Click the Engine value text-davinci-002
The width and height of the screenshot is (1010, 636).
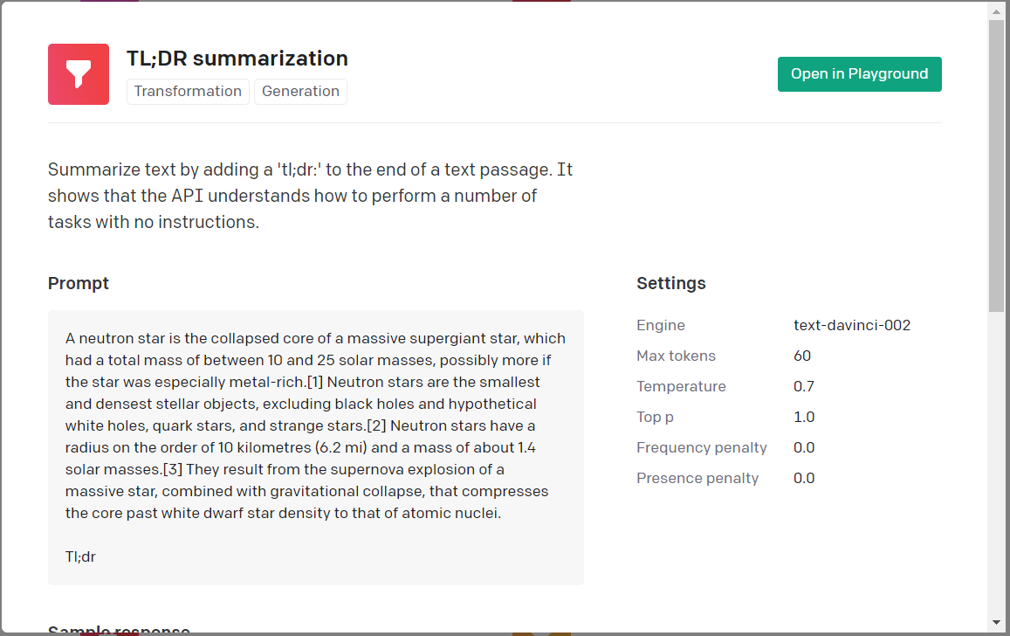[x=852, y=325]
